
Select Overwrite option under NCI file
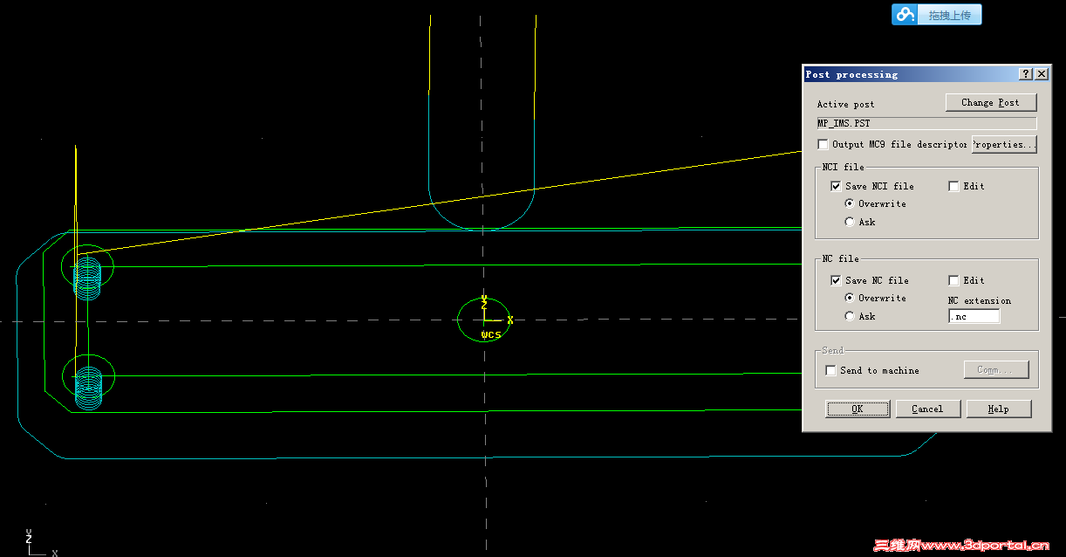coord(849,203)
